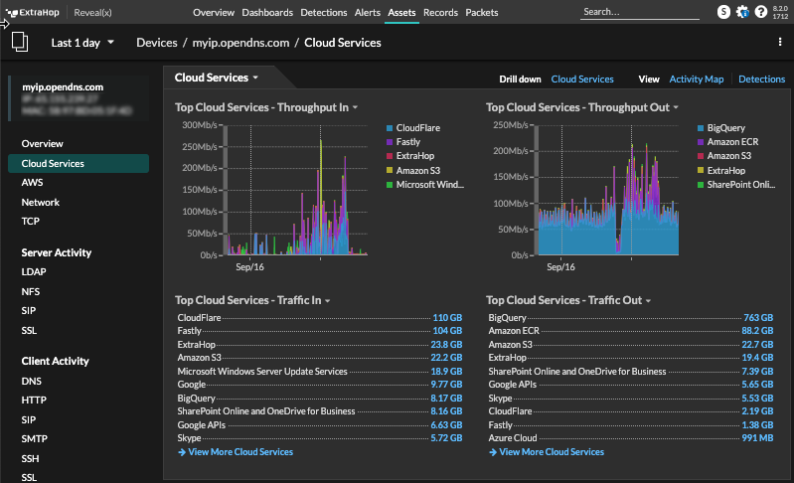Open DNS under Client Activity
Viewport: 794px width, 483px height.
32,382
